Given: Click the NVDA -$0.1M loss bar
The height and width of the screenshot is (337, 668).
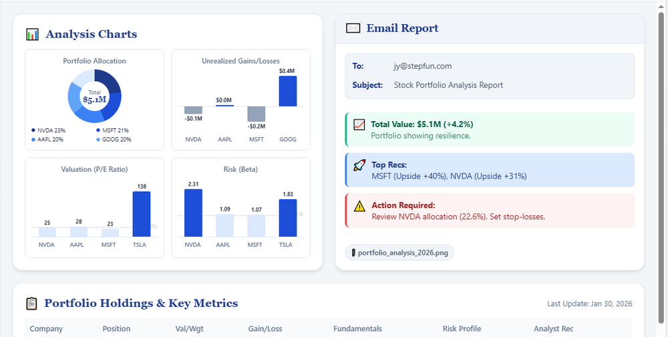Looking at the screenshot, I should click(194, 110).
